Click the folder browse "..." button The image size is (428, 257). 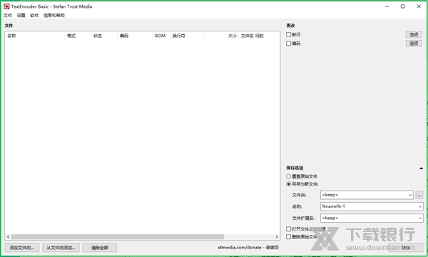(419, 195)
